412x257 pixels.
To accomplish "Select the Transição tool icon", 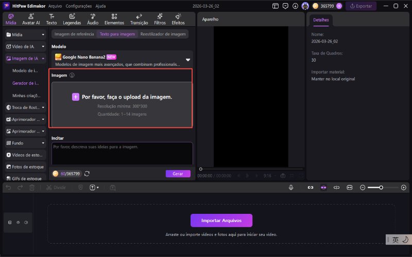I will (139, 19).
